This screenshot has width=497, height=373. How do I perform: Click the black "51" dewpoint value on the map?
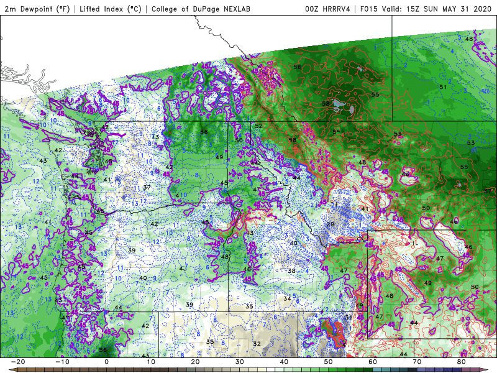coord(443,87)
